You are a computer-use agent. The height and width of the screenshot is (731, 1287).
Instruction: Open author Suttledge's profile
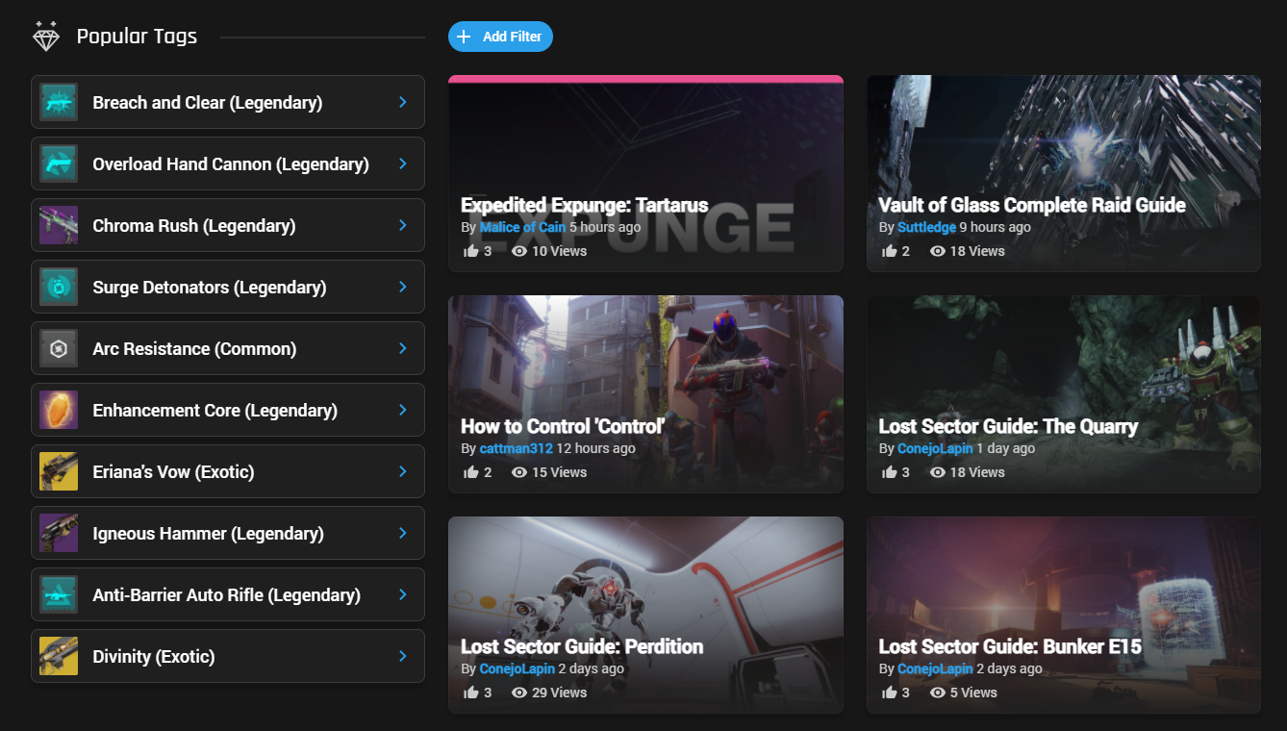tap(926, 227)
